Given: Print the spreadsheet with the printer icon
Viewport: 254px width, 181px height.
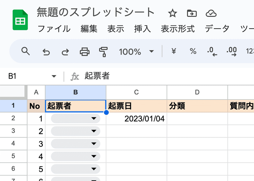Looking at the screenshot, I should pos(84,52).
